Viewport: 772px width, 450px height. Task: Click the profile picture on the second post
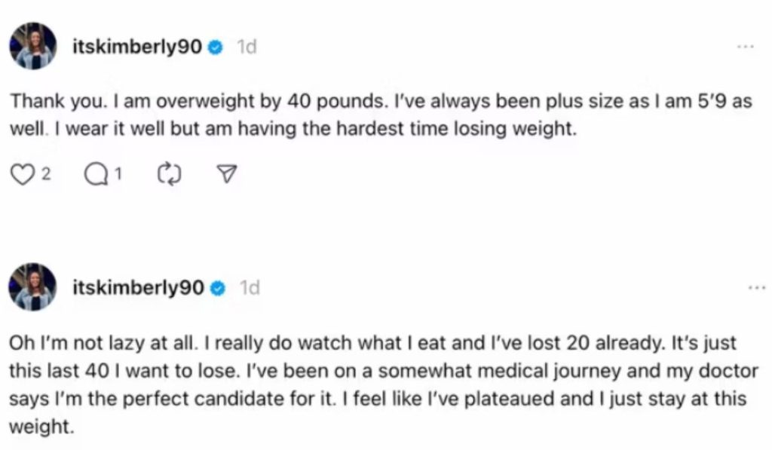click(x=32, y=287)
